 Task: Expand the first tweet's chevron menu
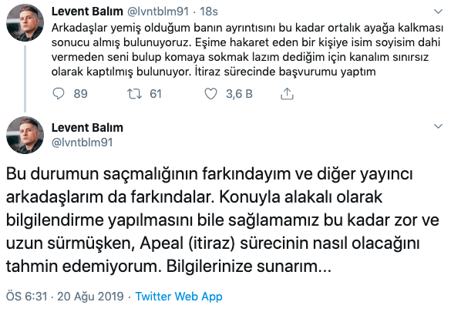(438, 12)
